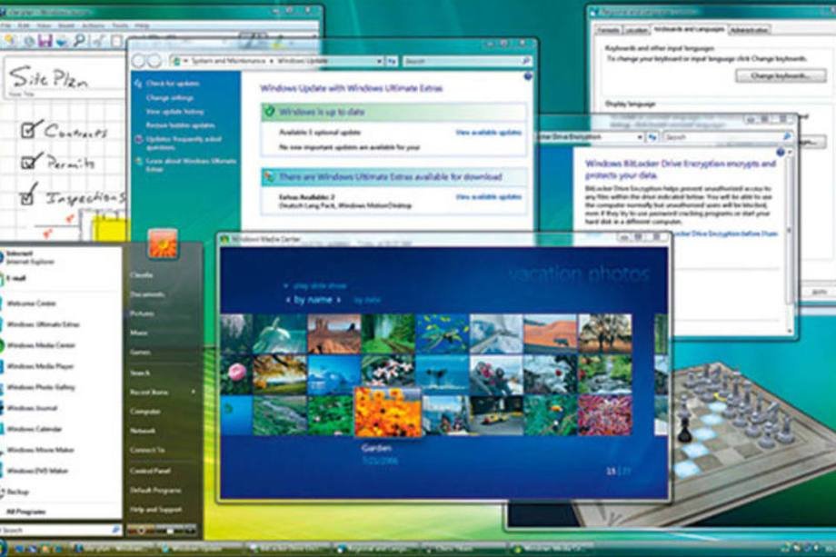This screenshot has width=836, height=557.
Task: Open help in the BitLocker window
Action: click(x=781, y=153)
